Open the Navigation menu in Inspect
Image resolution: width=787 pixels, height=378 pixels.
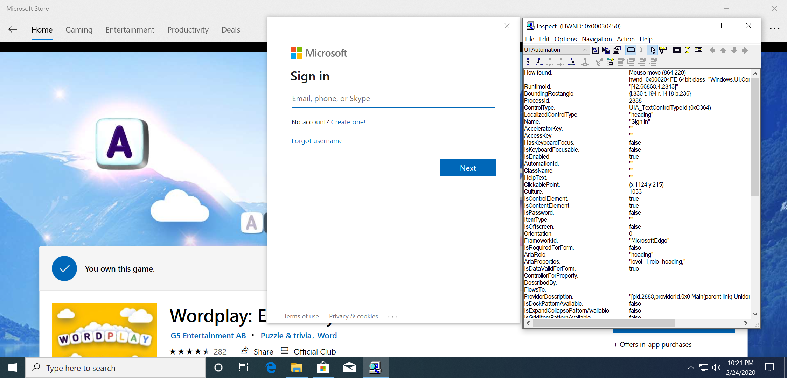pyautogui.click(x=597, y=39)
